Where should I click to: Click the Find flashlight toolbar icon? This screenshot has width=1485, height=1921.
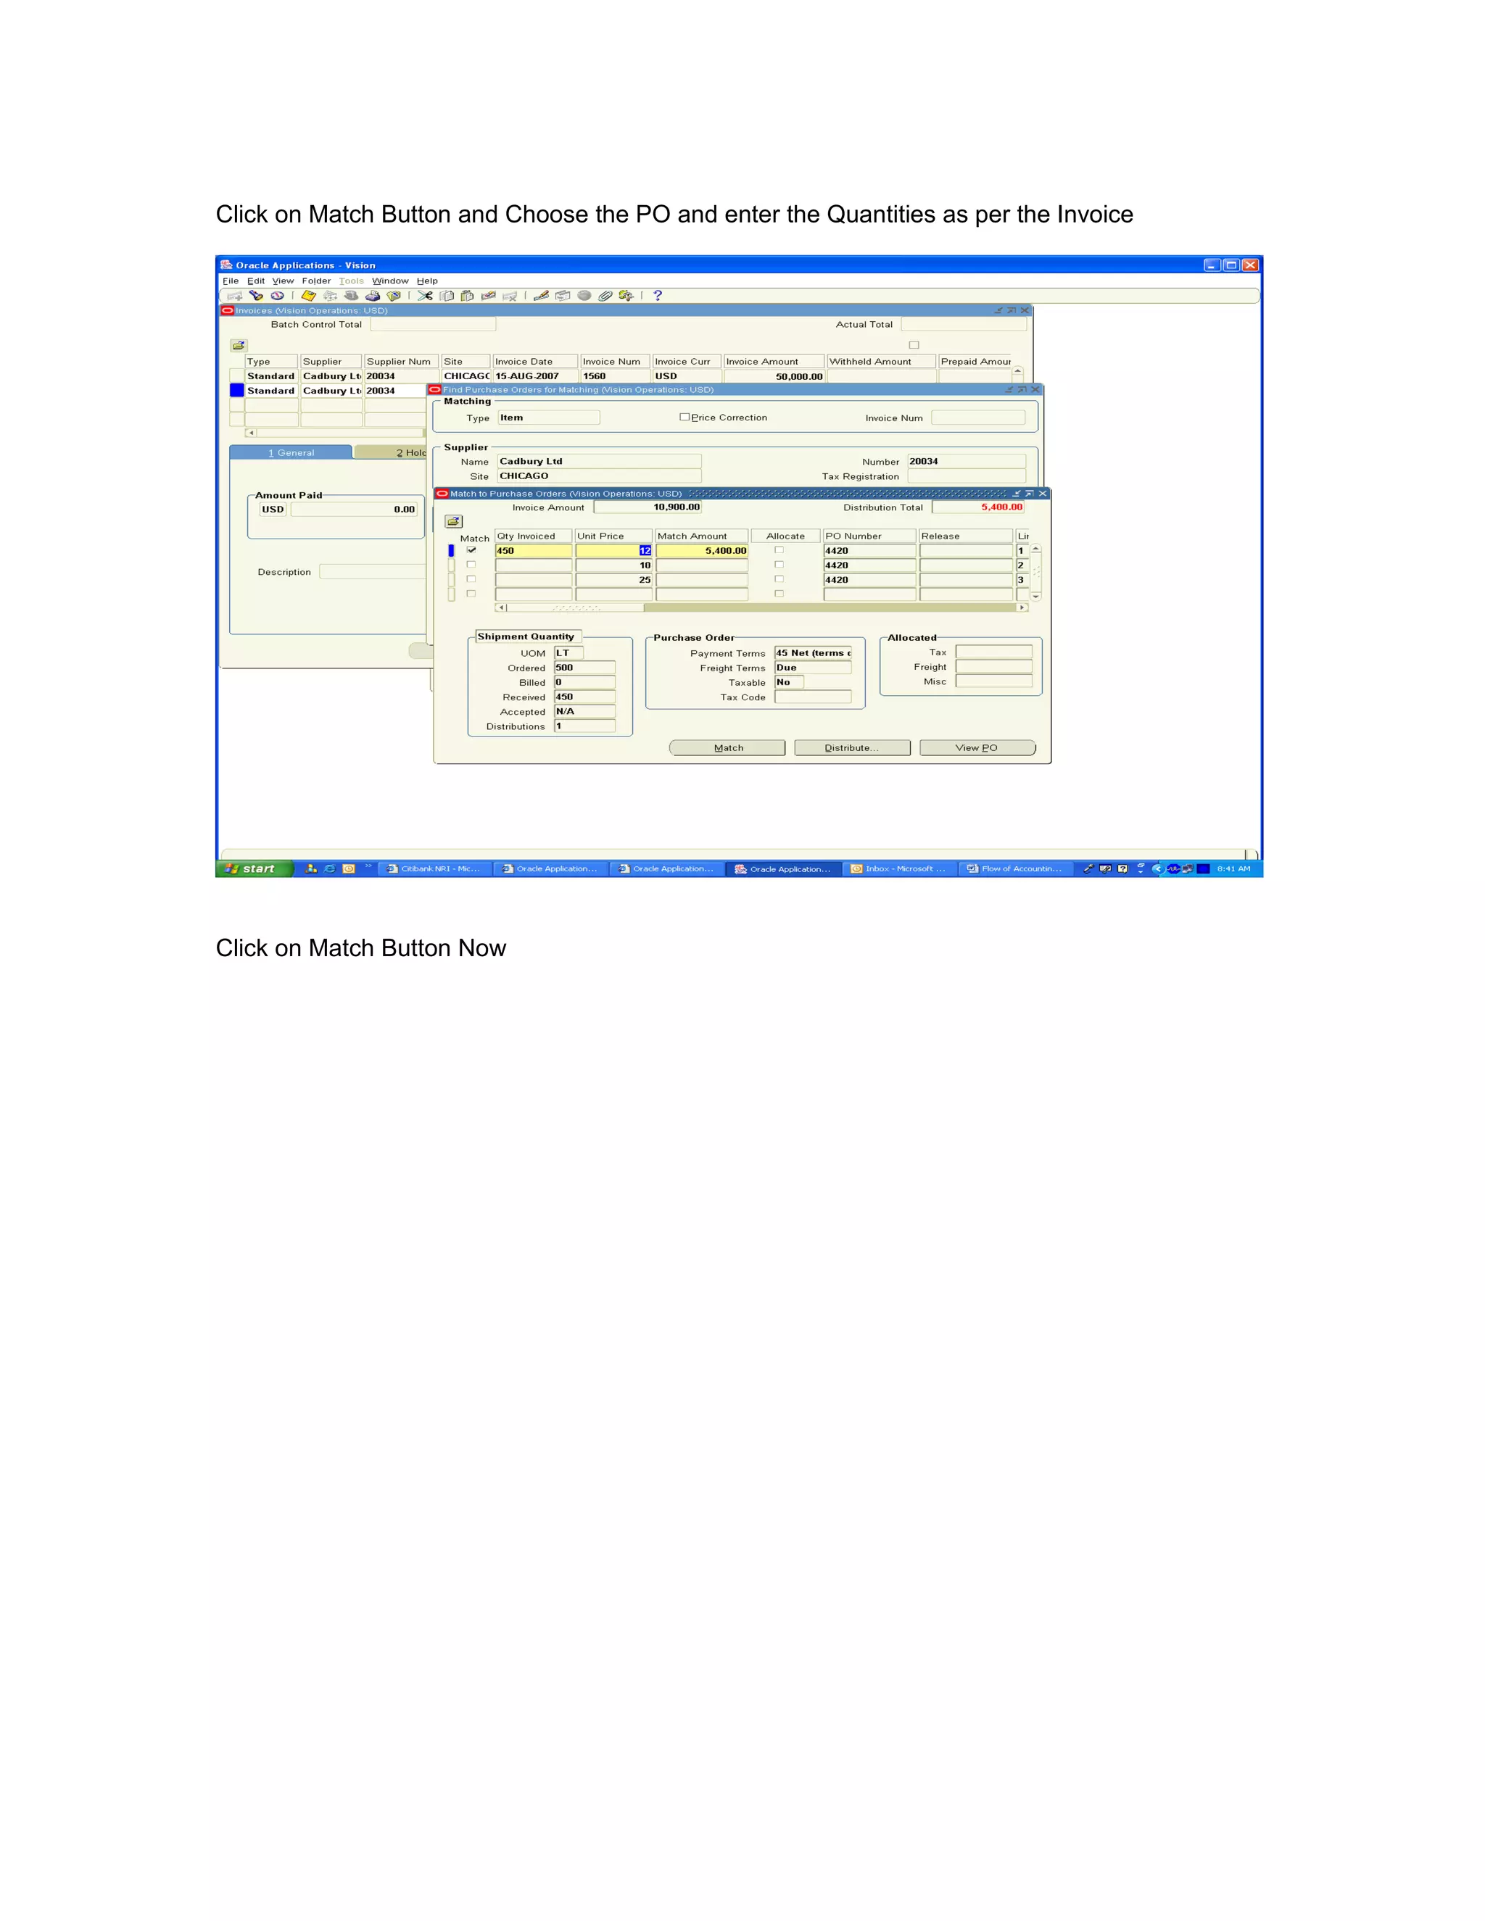[256, 296]
